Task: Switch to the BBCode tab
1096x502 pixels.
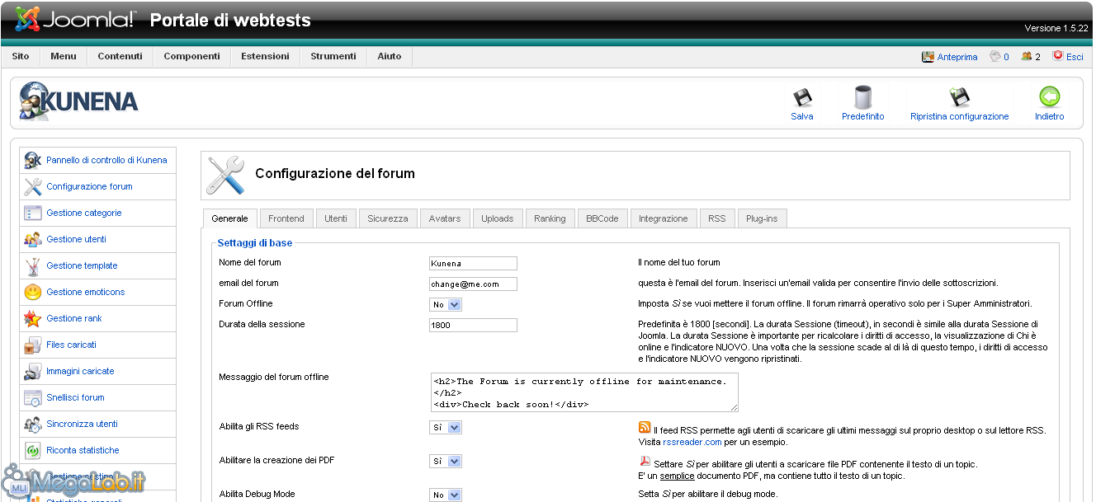Action: pyautogui.click(x=602, y=218)
